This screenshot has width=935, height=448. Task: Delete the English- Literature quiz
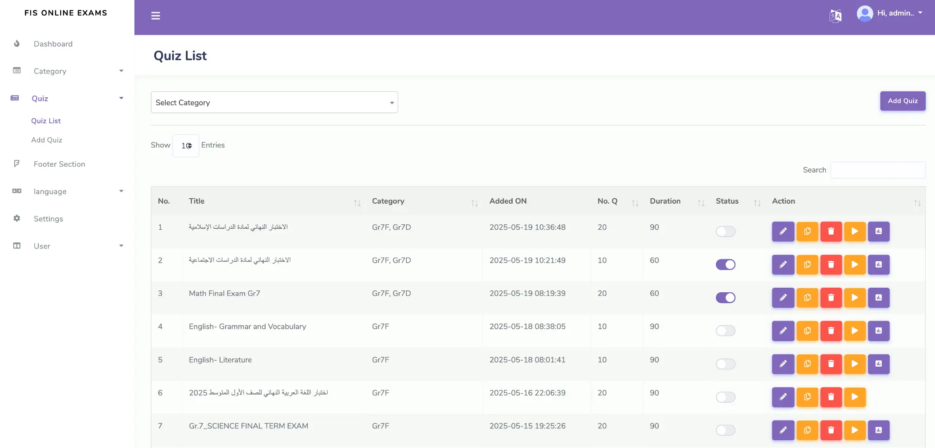click(831, 364)
